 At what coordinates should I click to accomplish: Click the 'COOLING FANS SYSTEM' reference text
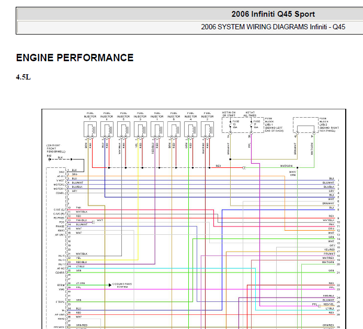[x=122, y=285]
